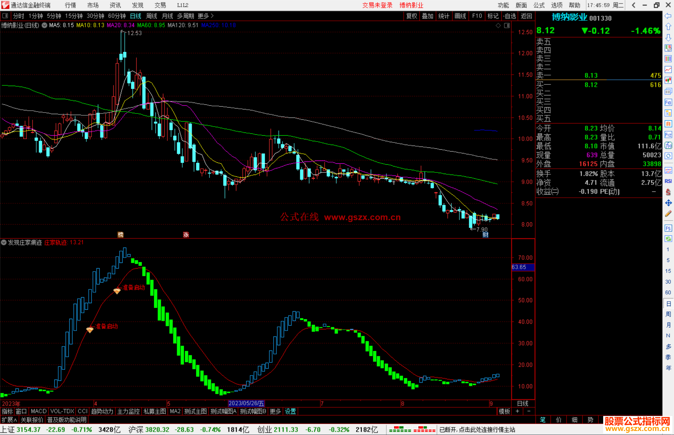Click the blue 63.65 value marker on axis
The image size is (674, 435).
[523, 267]
